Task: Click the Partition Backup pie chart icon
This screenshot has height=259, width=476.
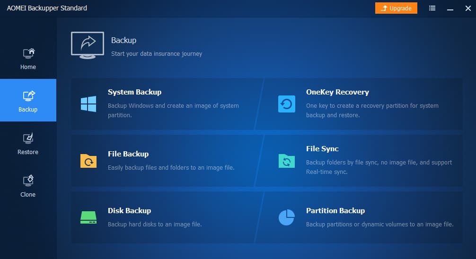Action: click(x=287, y=217)
